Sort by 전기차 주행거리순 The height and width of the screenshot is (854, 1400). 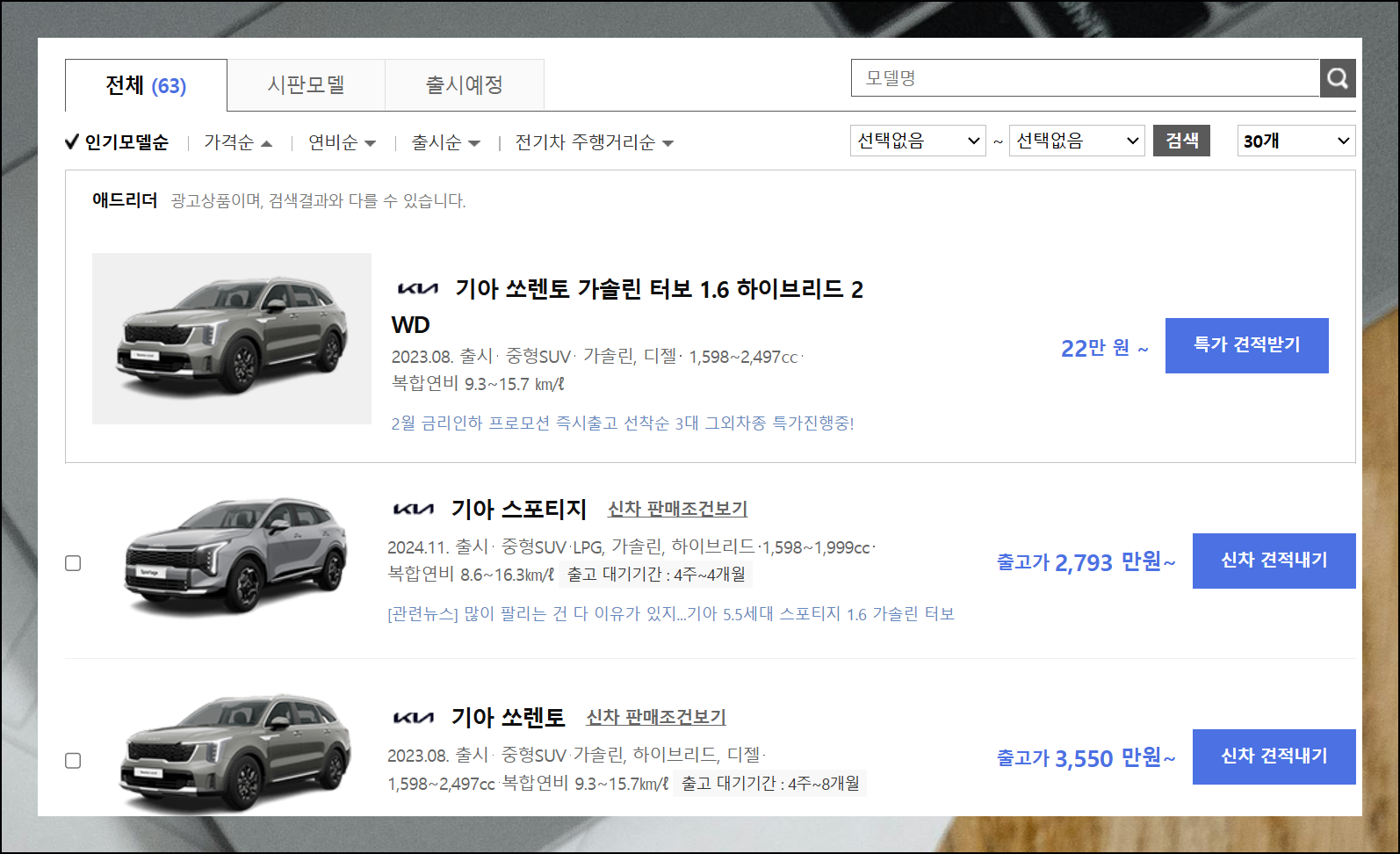(x=594, y=142)
